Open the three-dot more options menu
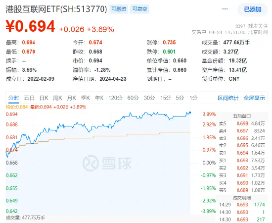Screen dimensions: 272x223 pos(225,9)
